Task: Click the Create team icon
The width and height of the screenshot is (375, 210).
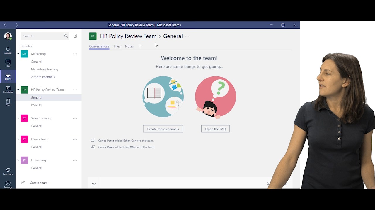Action: tap(23, 183)
